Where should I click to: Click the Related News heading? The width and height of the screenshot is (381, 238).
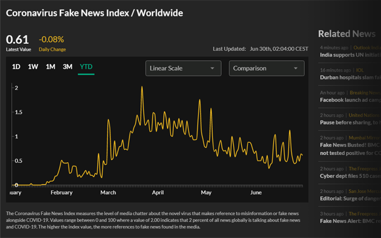point(347,34)
